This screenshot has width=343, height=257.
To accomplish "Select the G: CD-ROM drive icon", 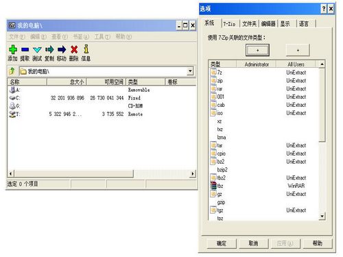I will 12,106.
